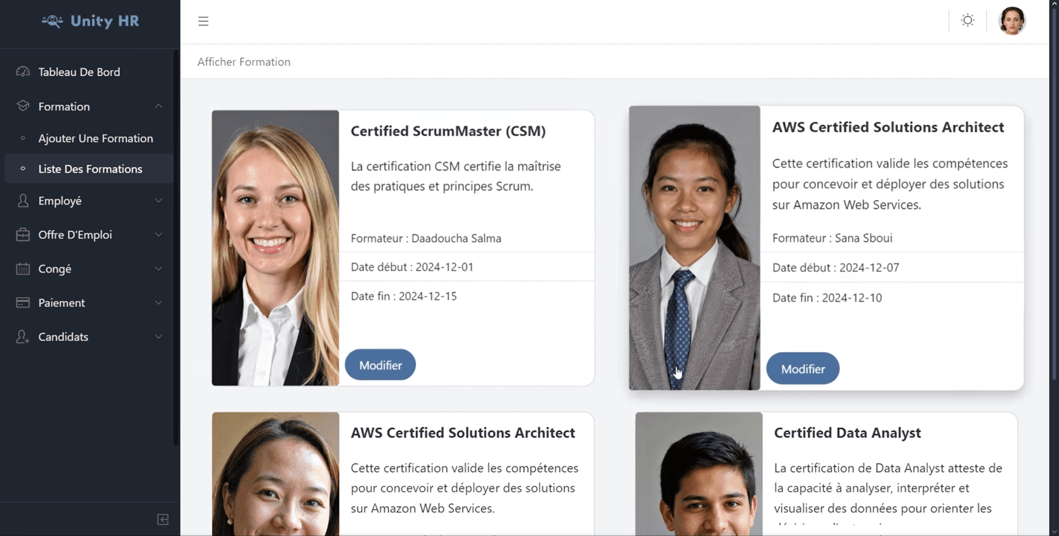The image size is (1059, 536).
Task: Click the Certified ScrumMaster (CSM) title
Action: tap(448, 131)
